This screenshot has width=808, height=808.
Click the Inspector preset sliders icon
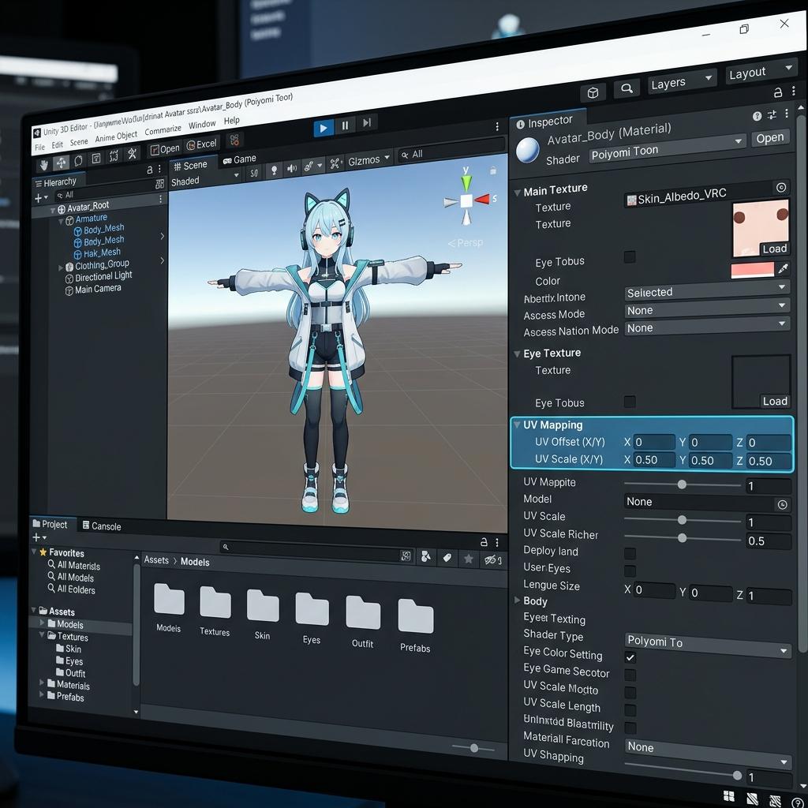772,115
